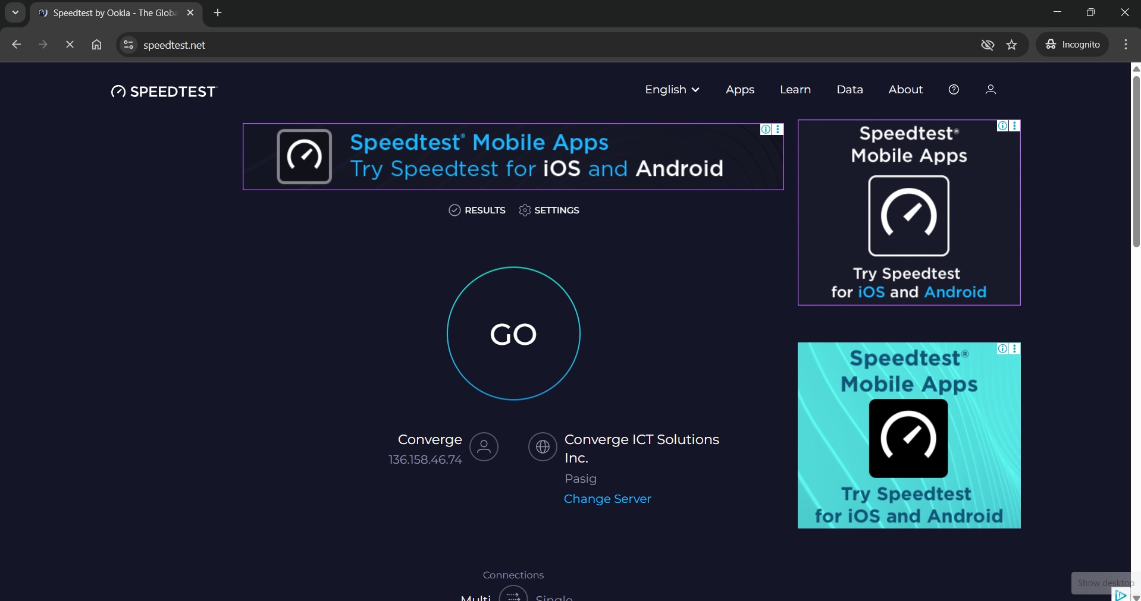Viewport: 1141px width, 601px height.
Task: Click the Change Server link
Action: (607, 499)
